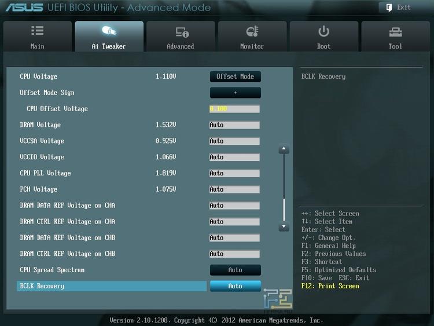This screenshot has height=326, width=434.
Task: Switch to the Ai Tweaker tab
Action: click(109, 36)
